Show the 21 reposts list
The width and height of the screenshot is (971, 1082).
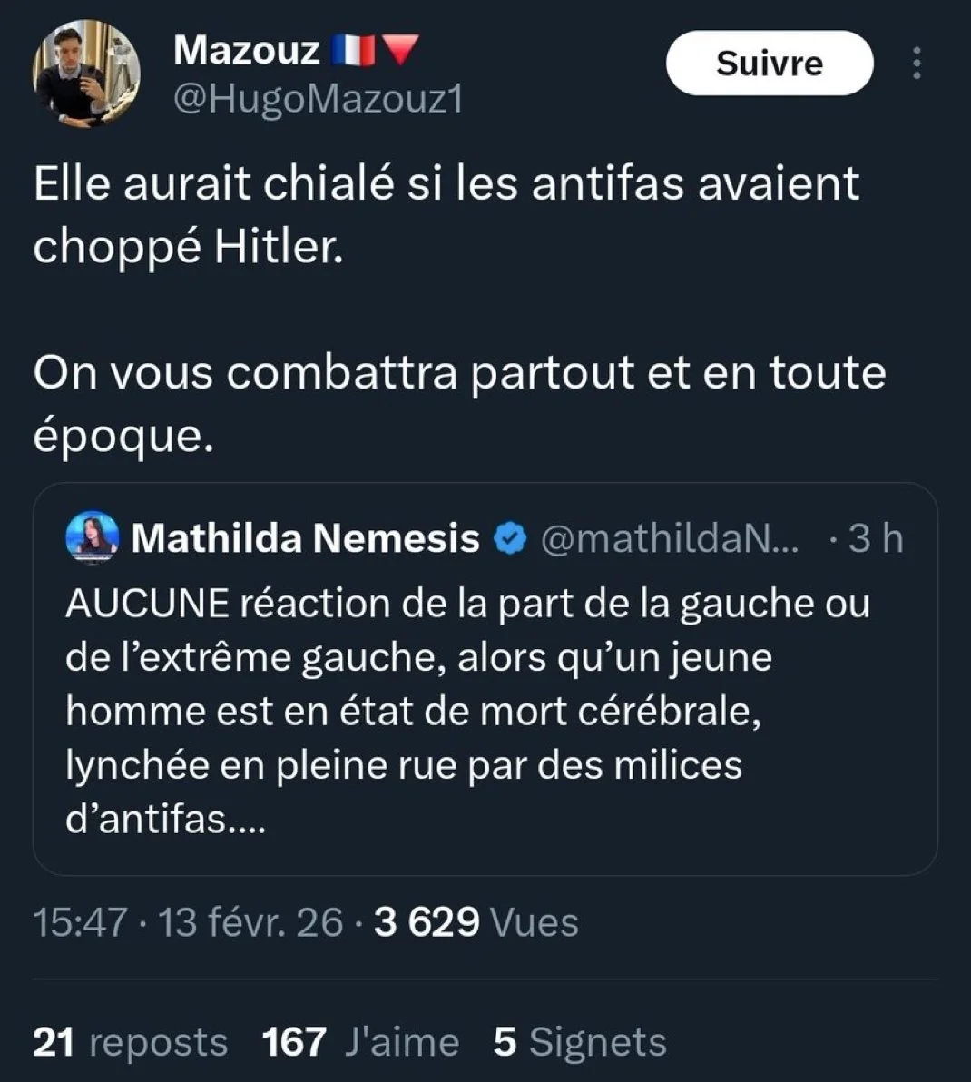(x=130, y=1042)
